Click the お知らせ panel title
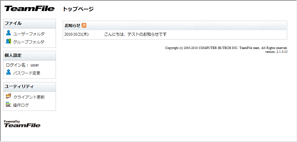297x142 pixels. (x=72, y=25)
